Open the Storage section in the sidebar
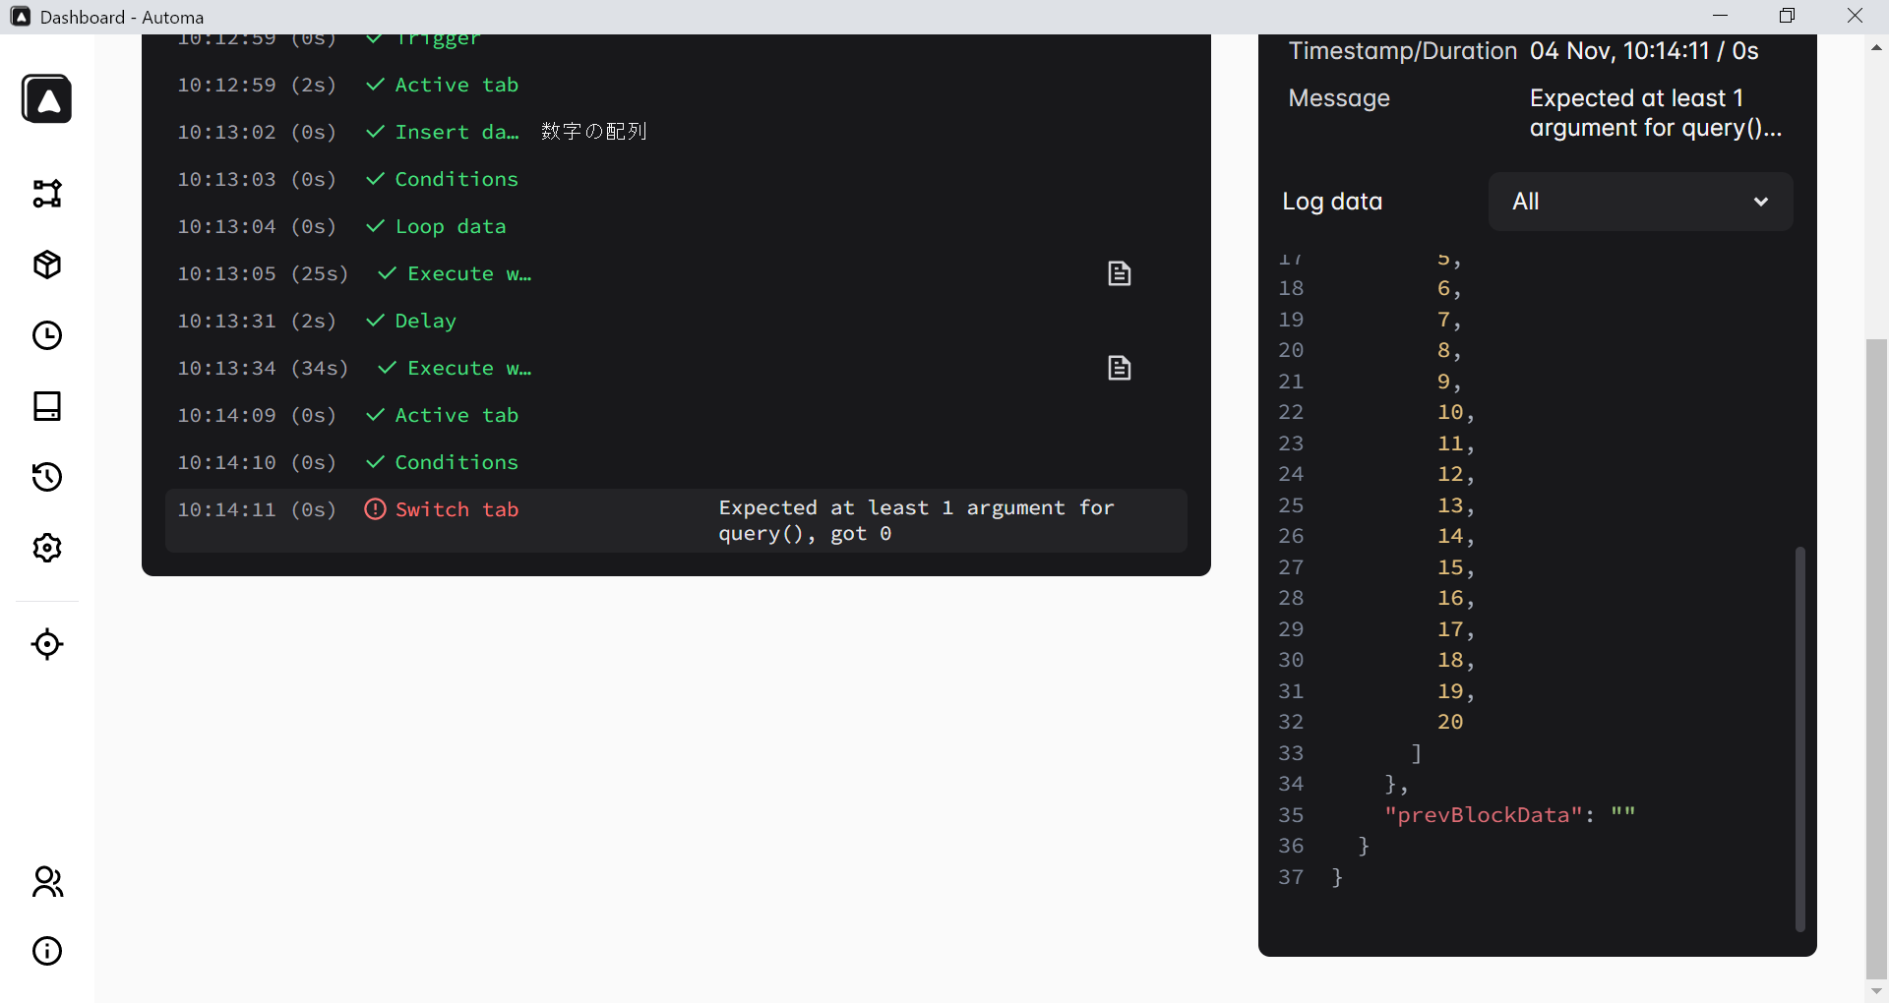The width and height of the screenshot is (1889, 1003). click(46, 406)
